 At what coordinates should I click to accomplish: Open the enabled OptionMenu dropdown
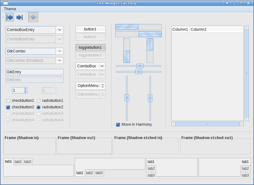pos(90,86)
